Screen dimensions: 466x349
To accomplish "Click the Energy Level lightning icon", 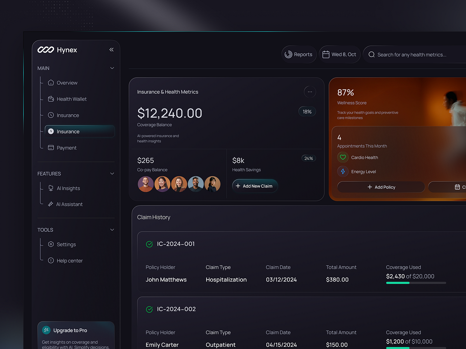I will pyautogui.click(x=343, y=171).
